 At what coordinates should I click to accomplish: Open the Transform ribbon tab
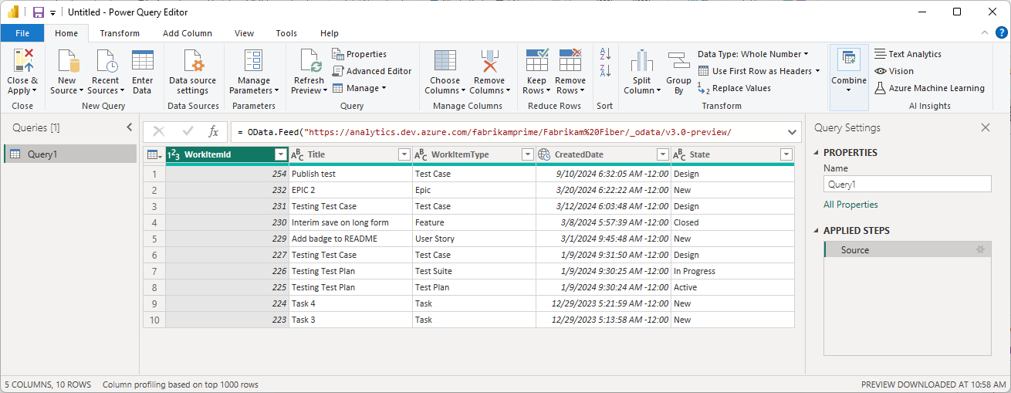tap(120, 33)
